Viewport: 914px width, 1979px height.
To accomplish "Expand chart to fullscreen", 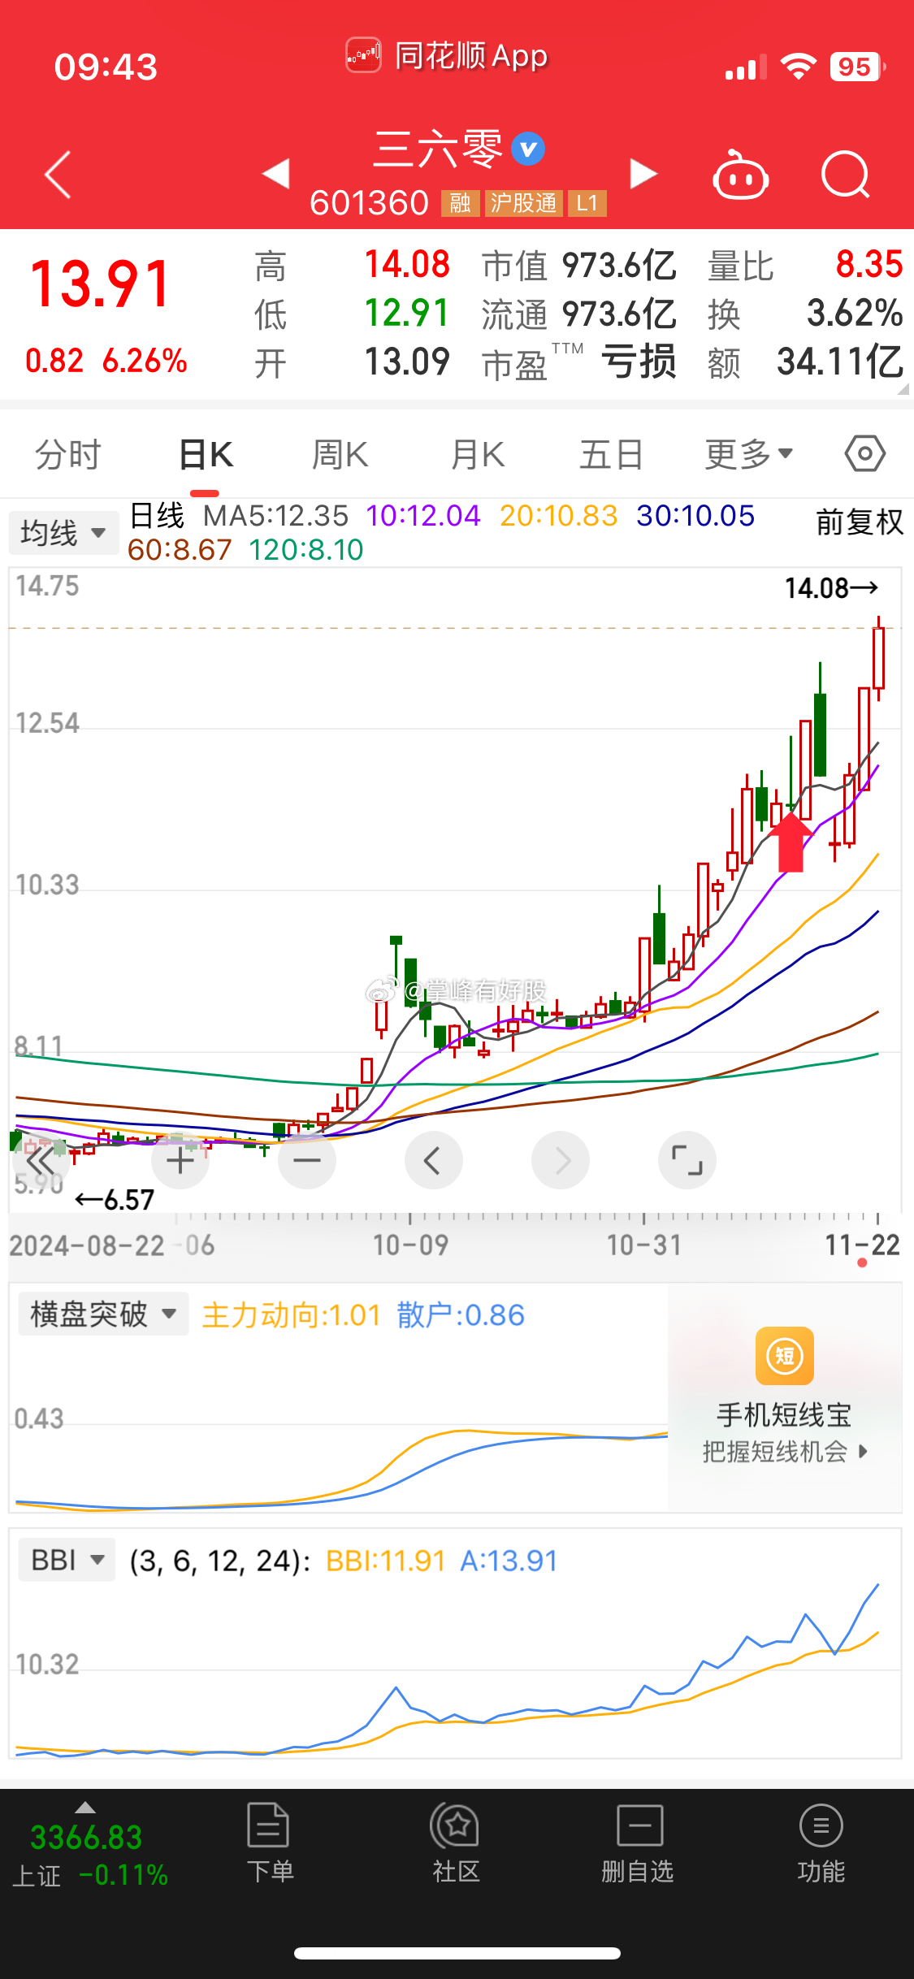I will pos(687,1160).
